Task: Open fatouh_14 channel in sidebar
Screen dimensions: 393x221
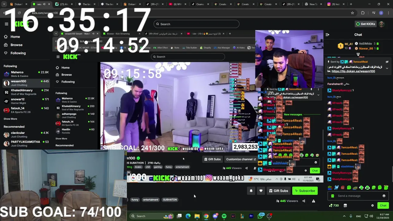Action: pyautogui.click(x=26, y=110)
